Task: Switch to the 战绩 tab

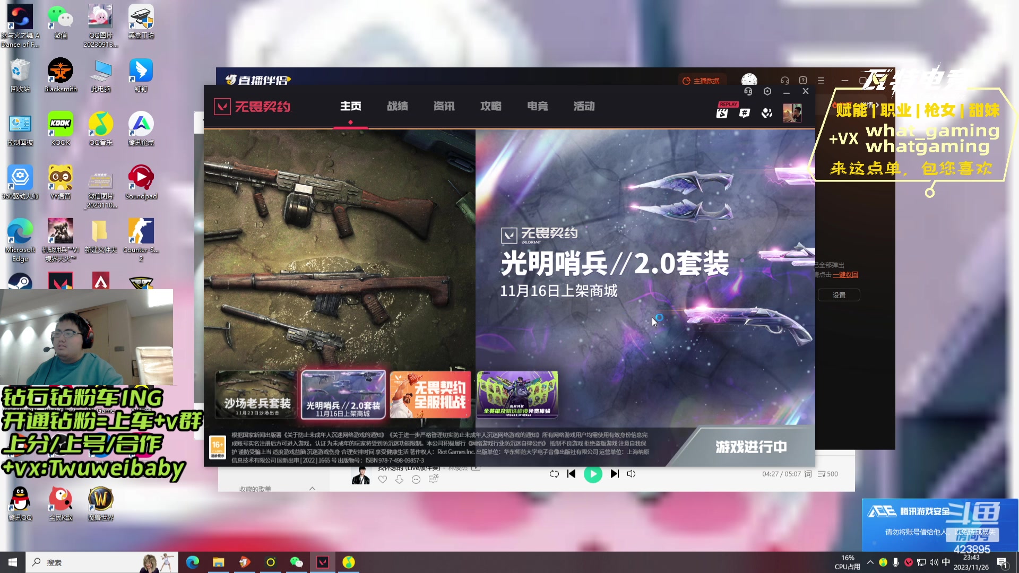Action: pos(397,106)
